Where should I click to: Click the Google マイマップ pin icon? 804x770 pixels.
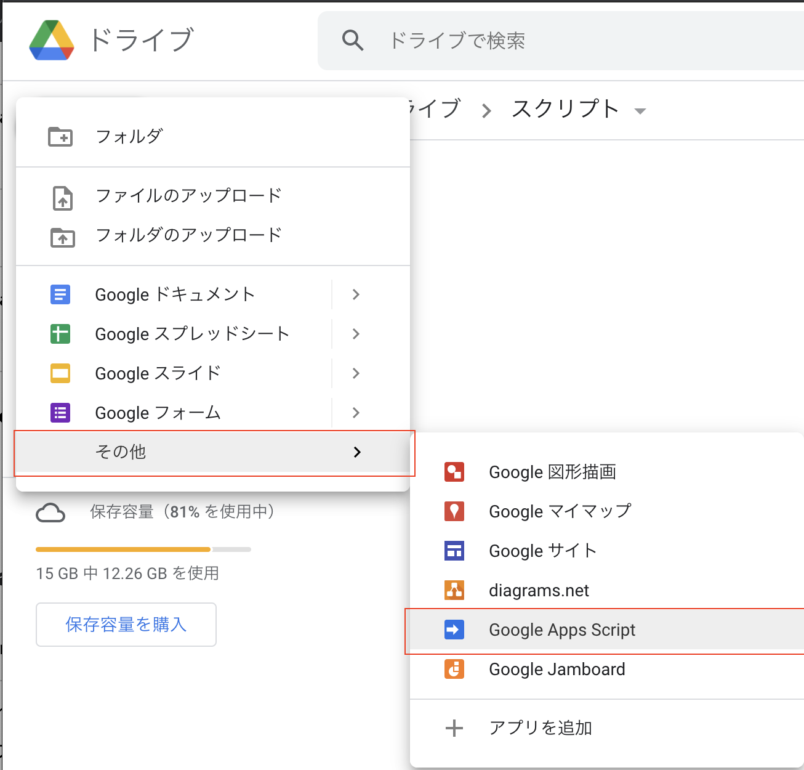[x=454, y=511]
